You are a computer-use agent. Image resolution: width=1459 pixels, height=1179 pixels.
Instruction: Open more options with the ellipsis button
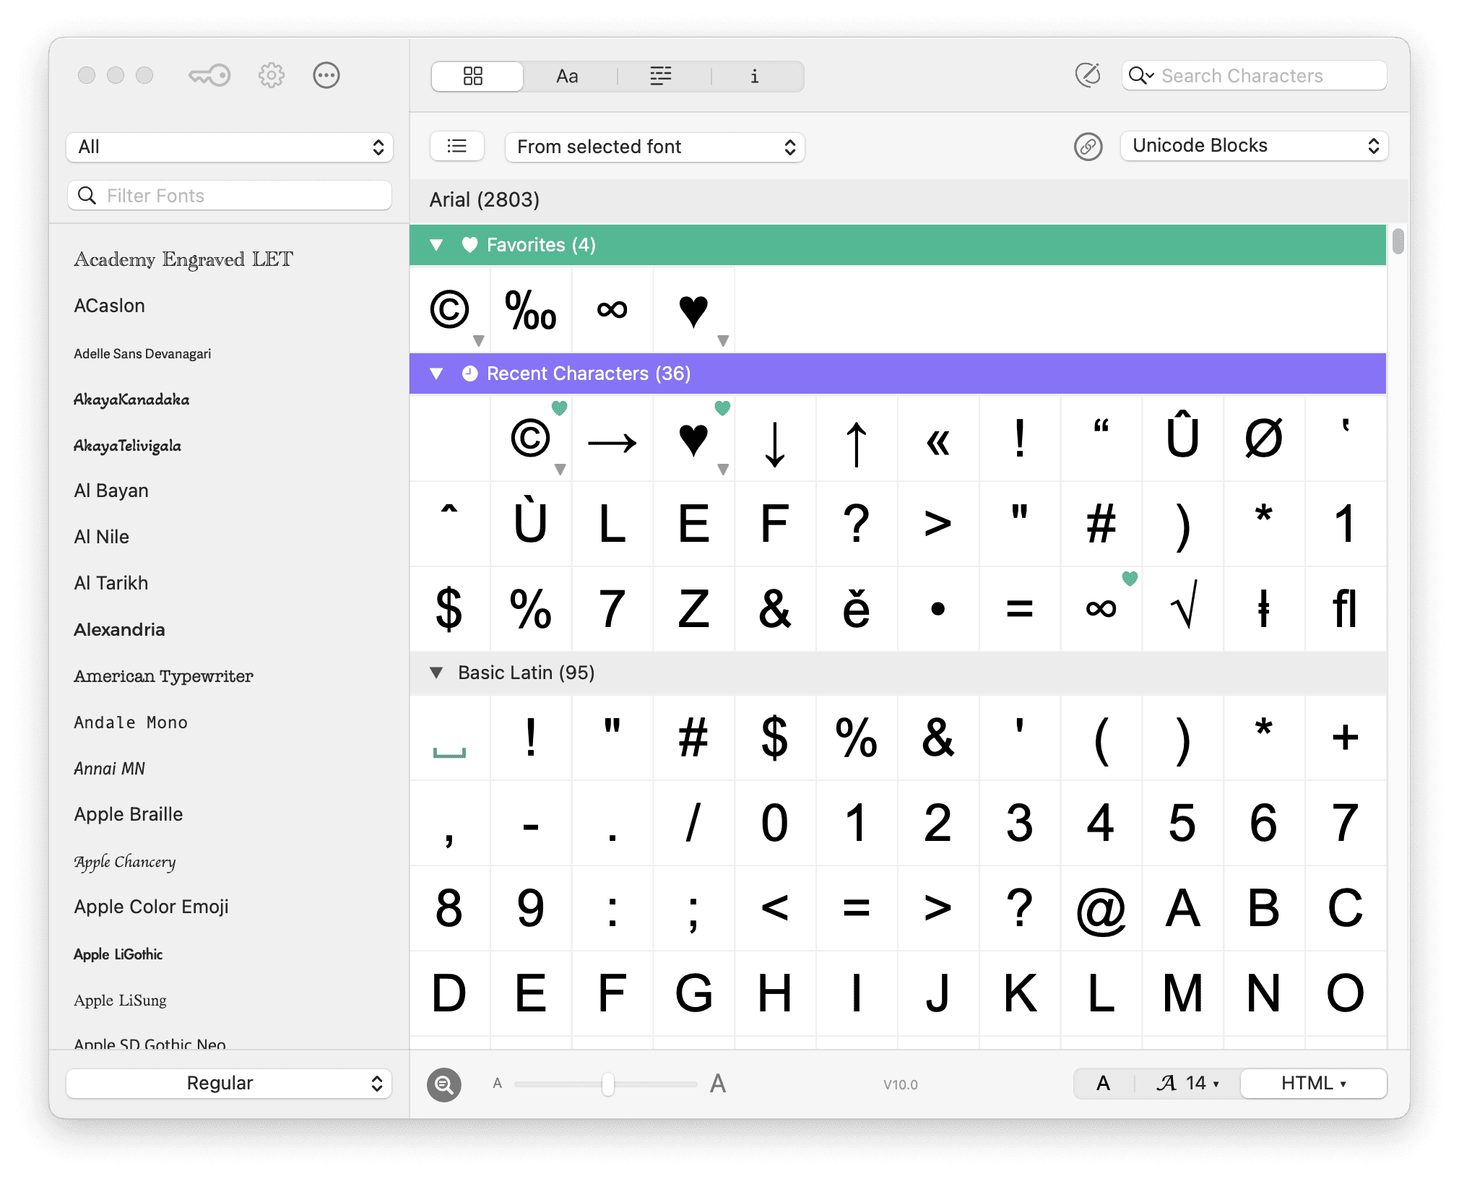(326, 74)
